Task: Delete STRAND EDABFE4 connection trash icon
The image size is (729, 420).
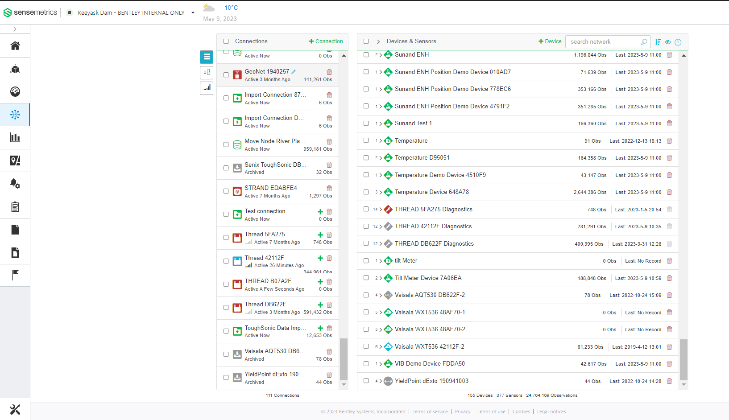Action: [329, 188]
